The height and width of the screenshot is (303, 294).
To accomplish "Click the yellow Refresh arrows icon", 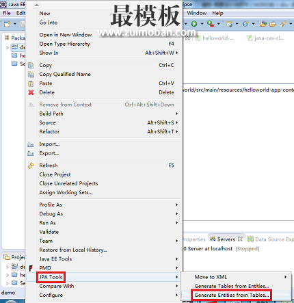I will [31, 166].
